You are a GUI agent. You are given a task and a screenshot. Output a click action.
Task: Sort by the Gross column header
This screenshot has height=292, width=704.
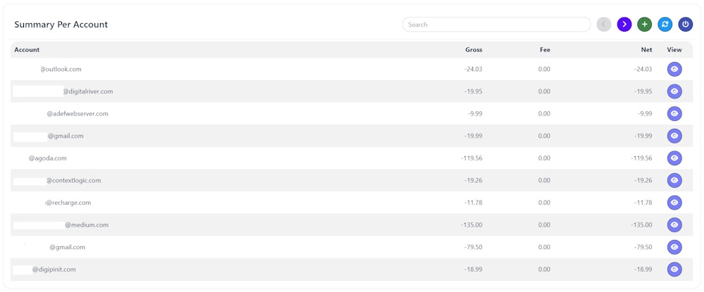(473, 50)
